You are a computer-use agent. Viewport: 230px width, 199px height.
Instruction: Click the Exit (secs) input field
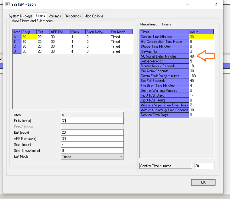[92, 133]
